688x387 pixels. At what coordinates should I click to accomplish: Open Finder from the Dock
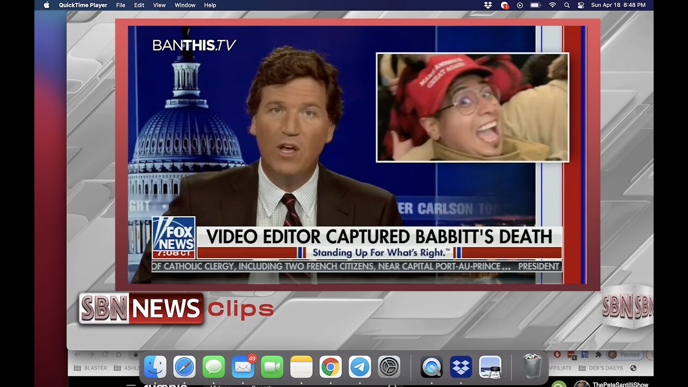click(155, 367)
